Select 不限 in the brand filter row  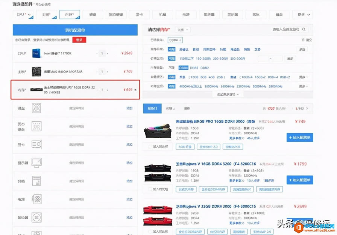[x=172, y=49]
